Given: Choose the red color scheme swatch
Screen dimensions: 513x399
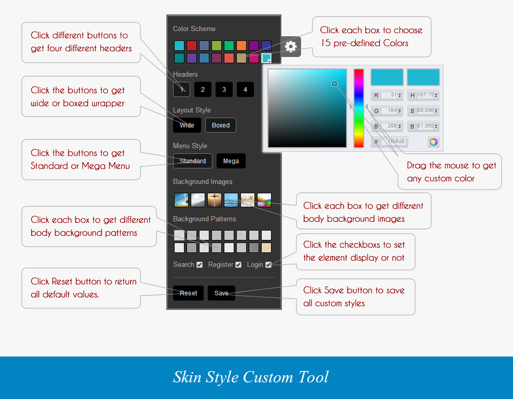Looking at the screenshot, I should 192,46.
